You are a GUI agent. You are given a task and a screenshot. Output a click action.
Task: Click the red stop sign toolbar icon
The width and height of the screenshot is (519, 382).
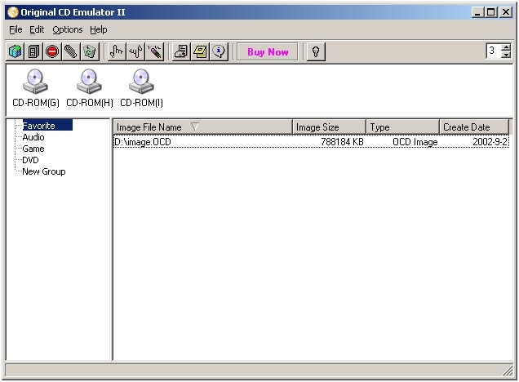(x=52, y=51)
